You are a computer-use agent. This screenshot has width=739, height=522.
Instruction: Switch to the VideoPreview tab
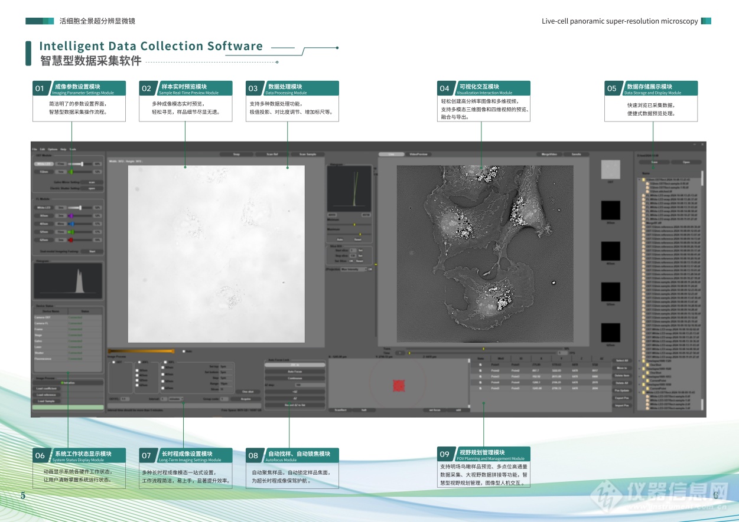click(419, 155)
